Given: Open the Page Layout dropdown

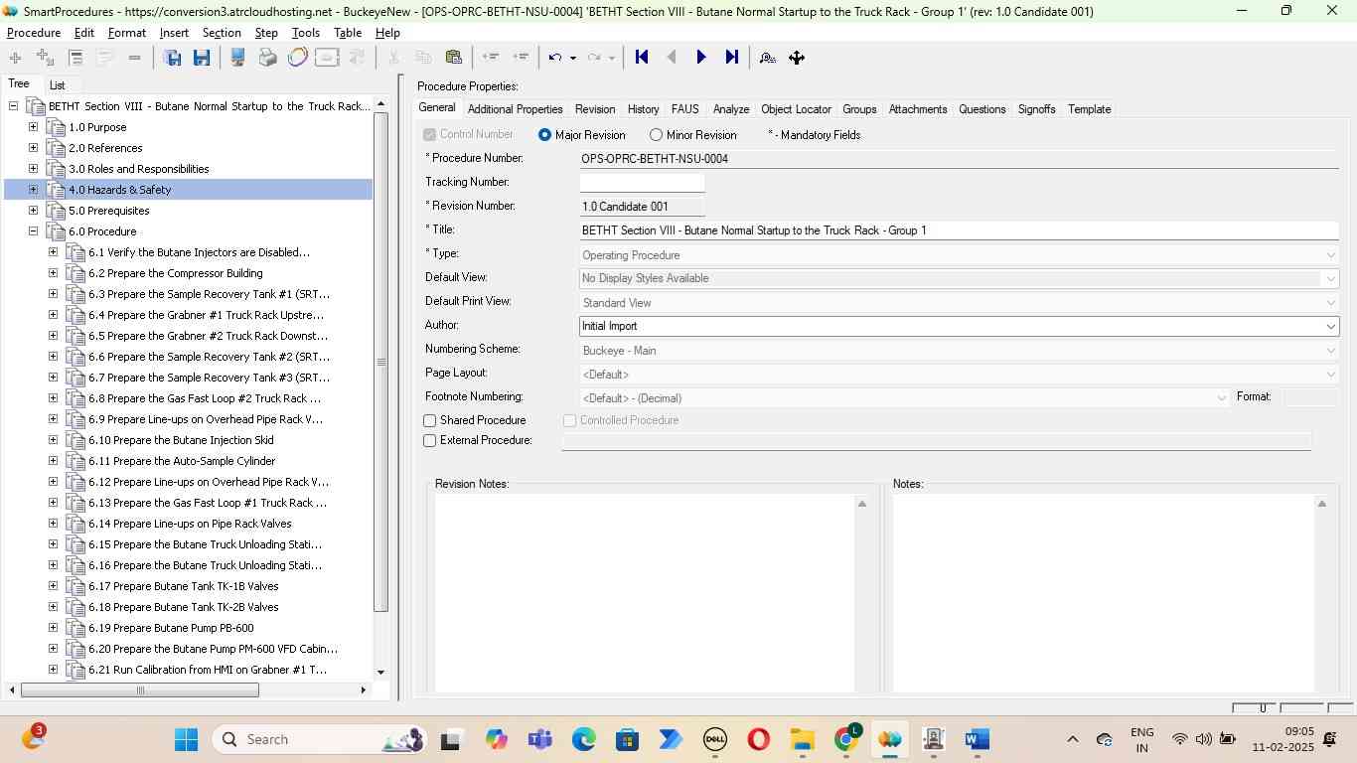Looking at the screenshot, I should [1330, 374].
